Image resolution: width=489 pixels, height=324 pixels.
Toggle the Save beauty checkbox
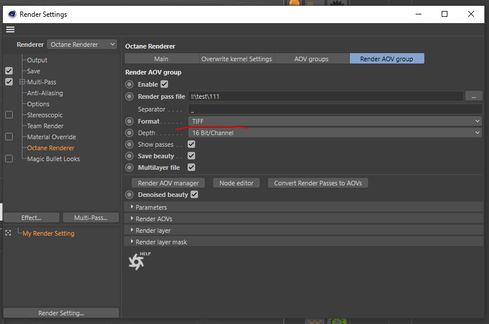(192, 155)
